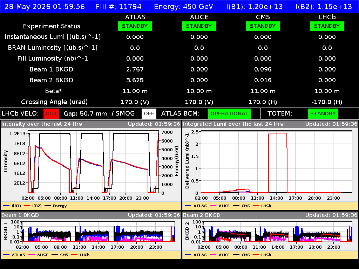359x269 pixels.
Task: Select the Fill Luminosity row label
Action: click(x=53, y=58)
